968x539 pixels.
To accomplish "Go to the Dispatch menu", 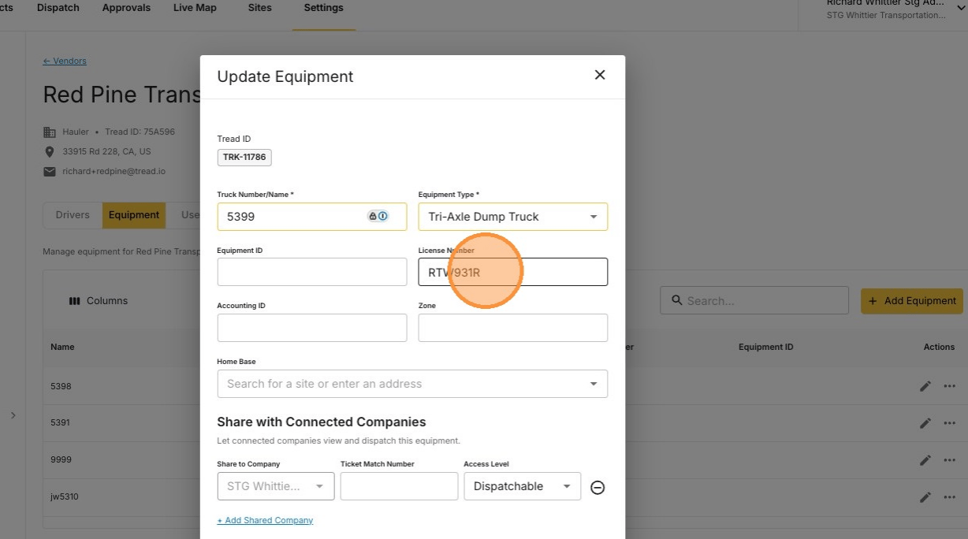I will (x=58, y=8).
